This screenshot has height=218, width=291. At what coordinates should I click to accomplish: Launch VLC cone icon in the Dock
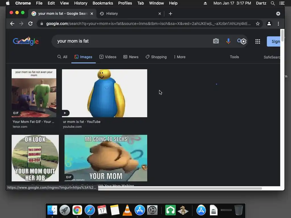(127, 210)
